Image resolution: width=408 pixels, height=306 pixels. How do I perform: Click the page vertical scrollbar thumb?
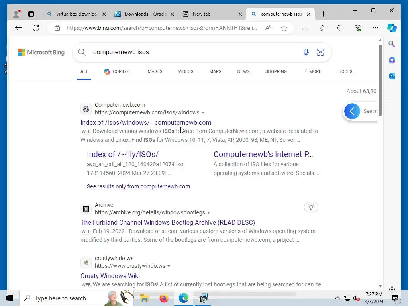(x=380, y=80)
